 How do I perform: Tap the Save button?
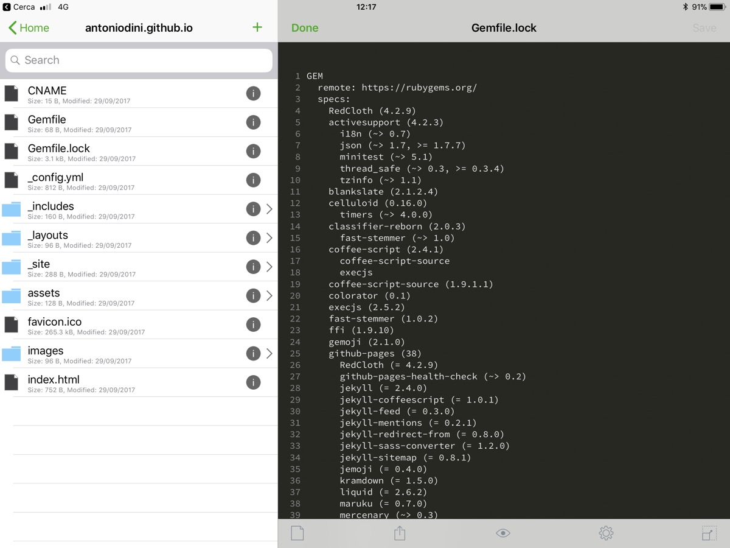[704, 28]
